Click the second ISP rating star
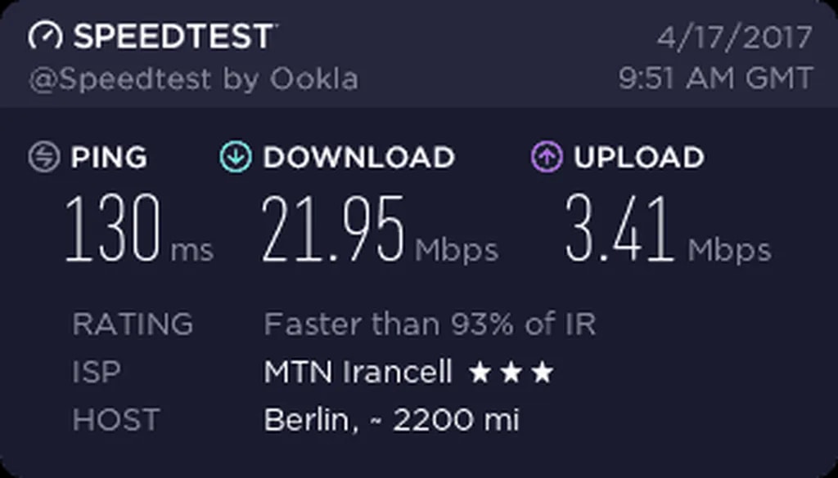 (511, 373)
